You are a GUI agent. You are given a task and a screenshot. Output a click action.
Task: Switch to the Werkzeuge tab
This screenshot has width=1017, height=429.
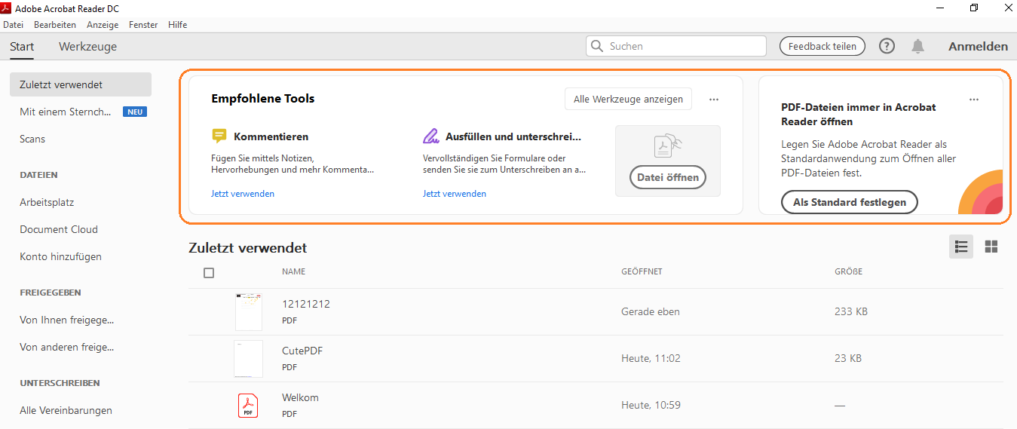tap(87, 47)
